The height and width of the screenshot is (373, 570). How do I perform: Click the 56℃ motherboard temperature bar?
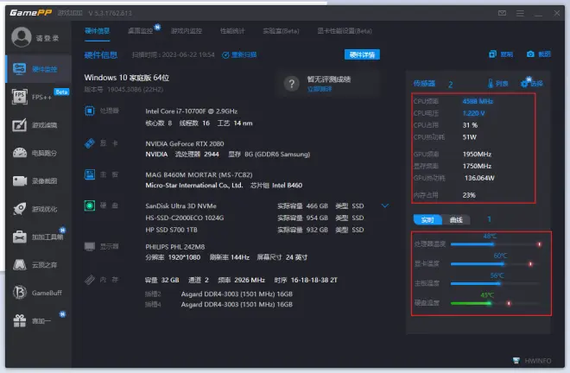pyautogui.click(x=496, y=283)
